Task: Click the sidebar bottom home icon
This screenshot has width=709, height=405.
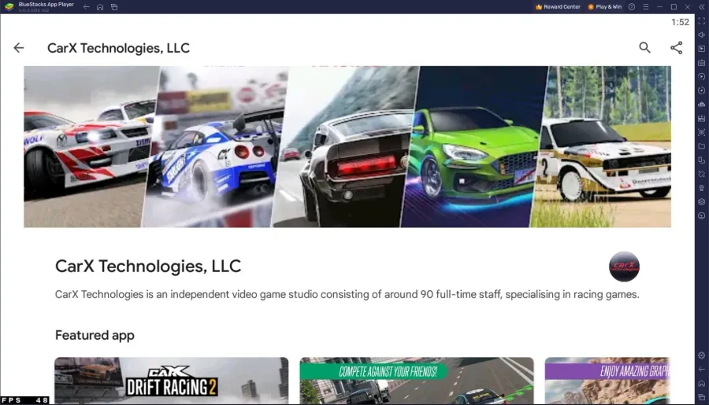Action: (701, 383)
